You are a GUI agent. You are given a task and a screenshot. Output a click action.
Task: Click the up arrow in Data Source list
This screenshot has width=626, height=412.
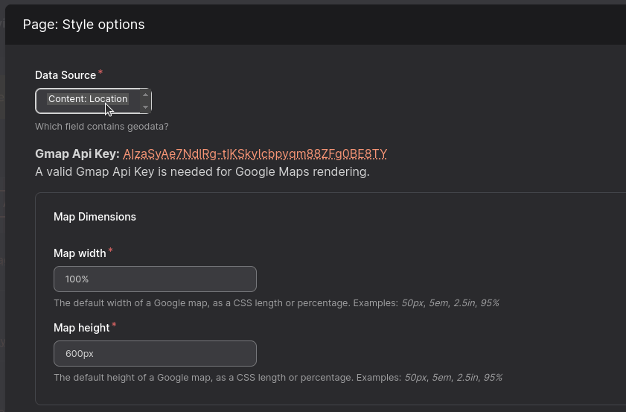coord(145,95)
